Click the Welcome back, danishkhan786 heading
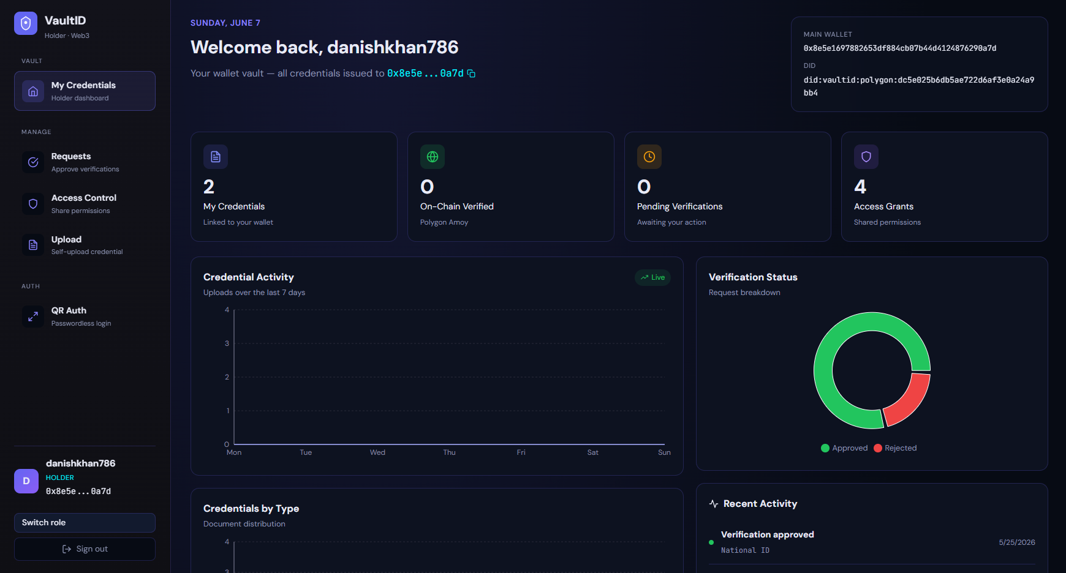Image resolution: width=1066 pixels, height=573 pixels. click(325, 47)
